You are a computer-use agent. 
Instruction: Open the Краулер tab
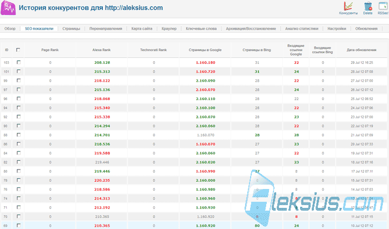pos(169,28)
